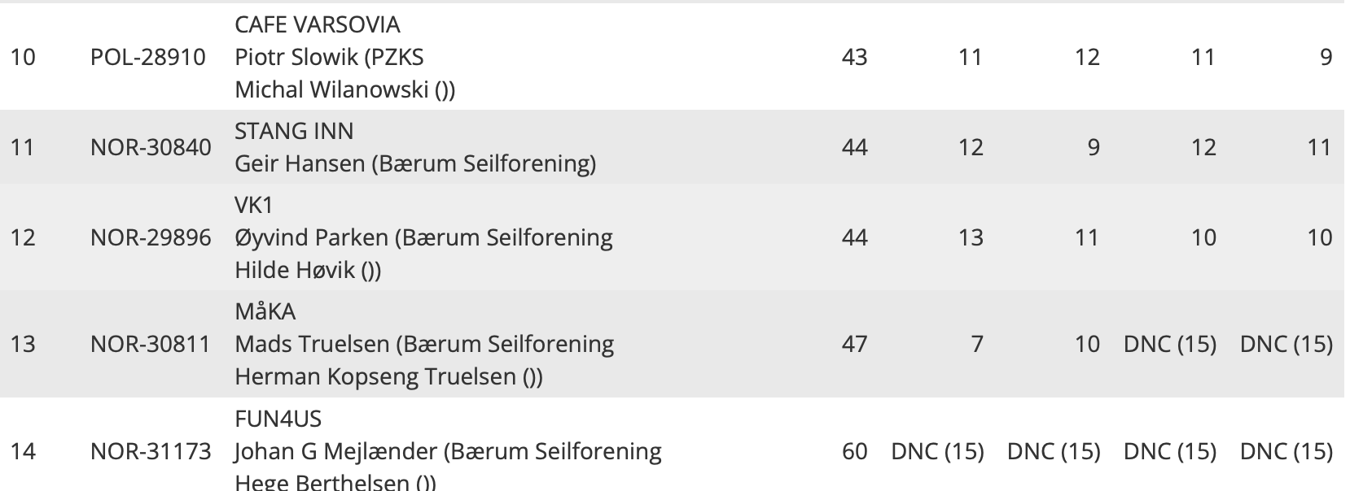The height and width of the screenshot is (491, 1350).
Task: Select the MåKA boat name
Action: pyautogui.click(x=265, y=311)
